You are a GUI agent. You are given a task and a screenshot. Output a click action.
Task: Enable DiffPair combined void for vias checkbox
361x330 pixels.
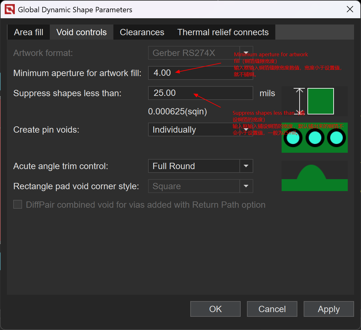pyautogui.click(x=18, y=205)
